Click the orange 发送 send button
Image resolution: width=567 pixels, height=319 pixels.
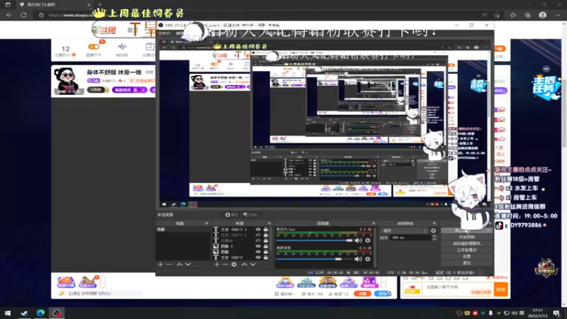[x=501, y=290]
